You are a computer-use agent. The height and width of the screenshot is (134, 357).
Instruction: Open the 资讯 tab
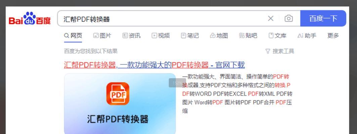tap(131, 36)
